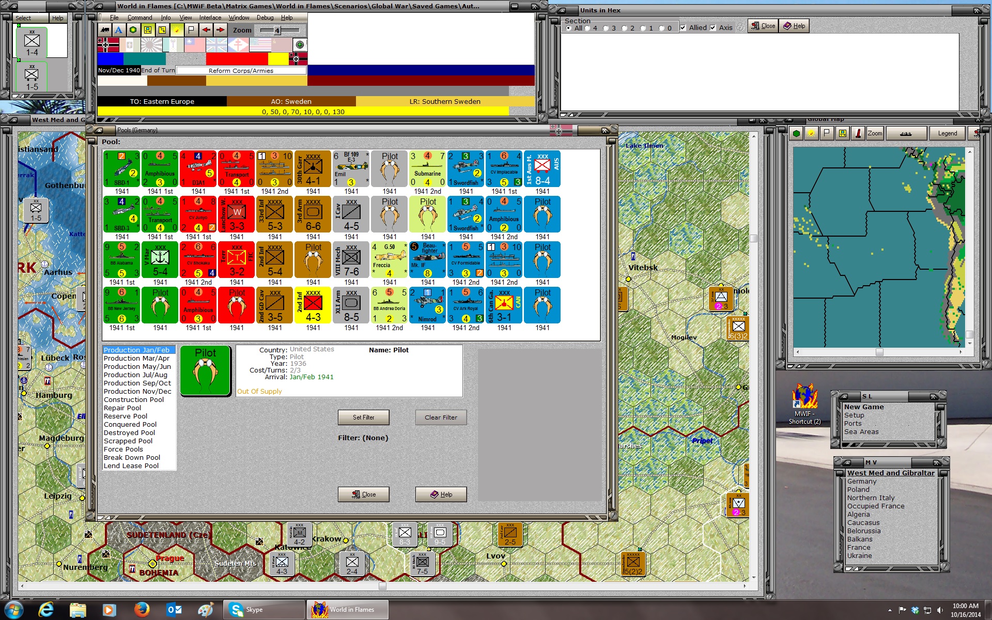
Task: Click the sun weather toolbar icon
Action: click(x=177, y=30)
